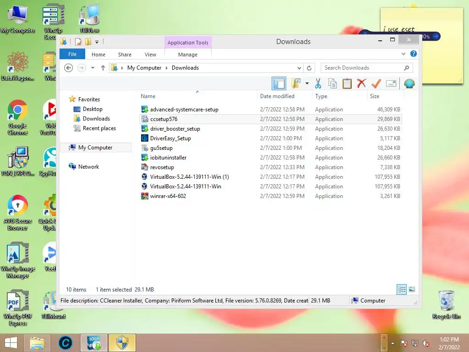
Task: Click the folder options toolbar icon
Action: tap(296, 83)
